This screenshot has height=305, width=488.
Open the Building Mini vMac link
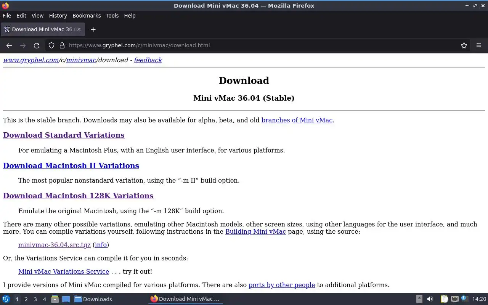(255, 231)
